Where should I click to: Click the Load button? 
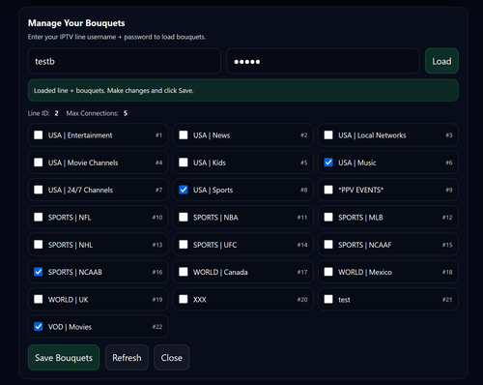tap(441, 61)
